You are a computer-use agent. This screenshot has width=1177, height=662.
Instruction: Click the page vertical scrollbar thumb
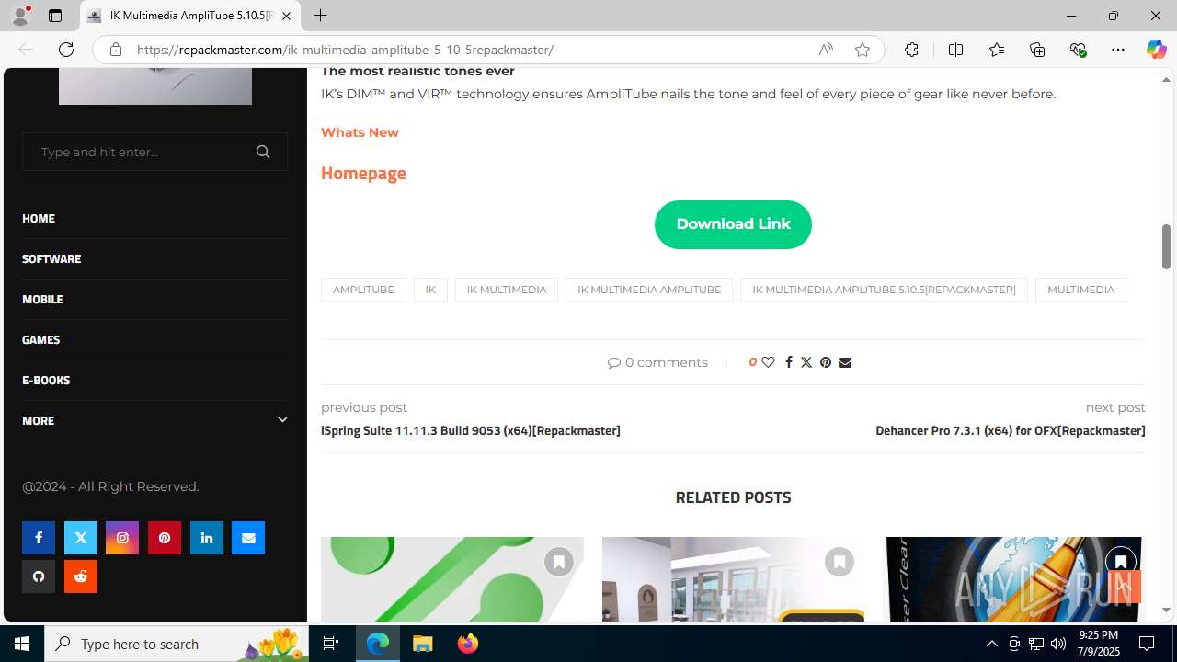(x=1166, y=245)
